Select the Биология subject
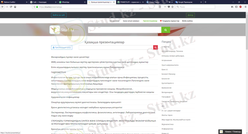 [166, 79]
